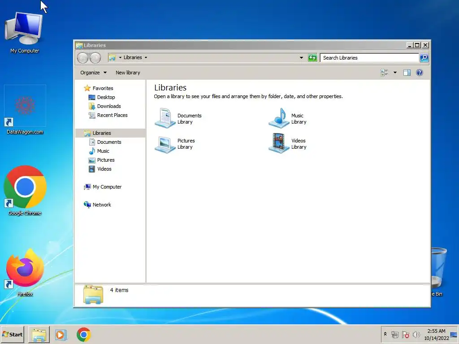Expand the arrow after Libraries in address bar
This screenshot has height=344, width=459.
[146, 57]
